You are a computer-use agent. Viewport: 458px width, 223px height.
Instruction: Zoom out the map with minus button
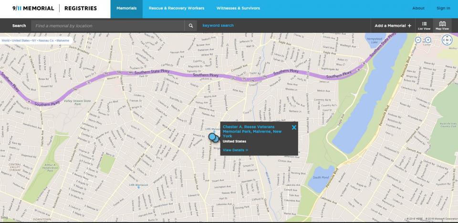[418, 40]
